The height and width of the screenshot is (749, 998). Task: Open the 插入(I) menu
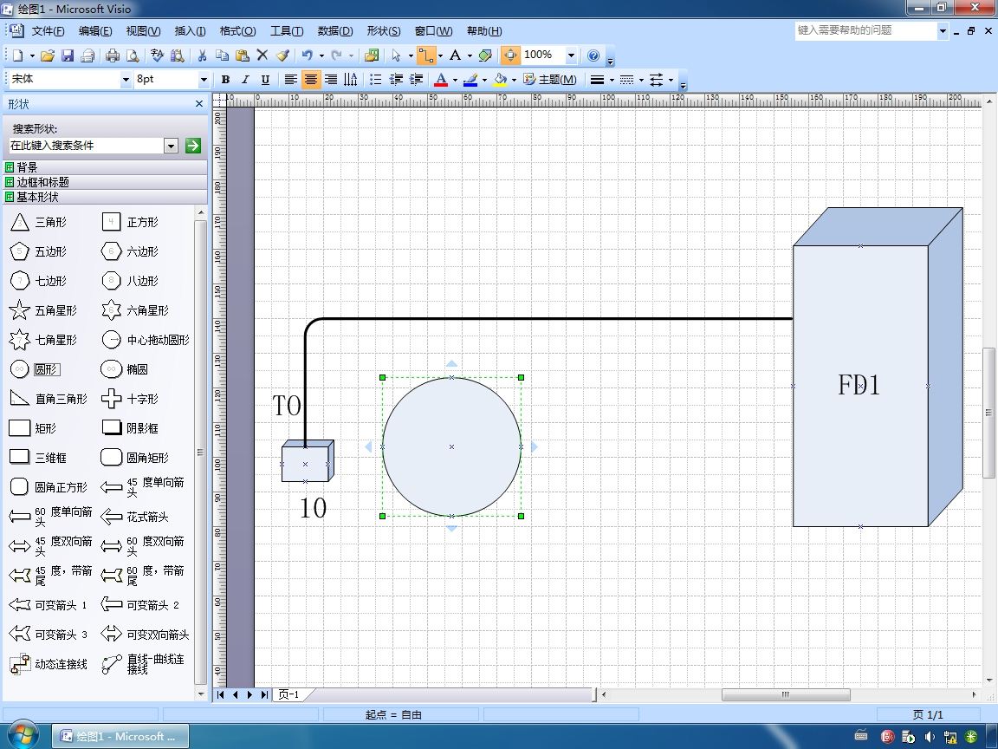[x=190, y=31]
